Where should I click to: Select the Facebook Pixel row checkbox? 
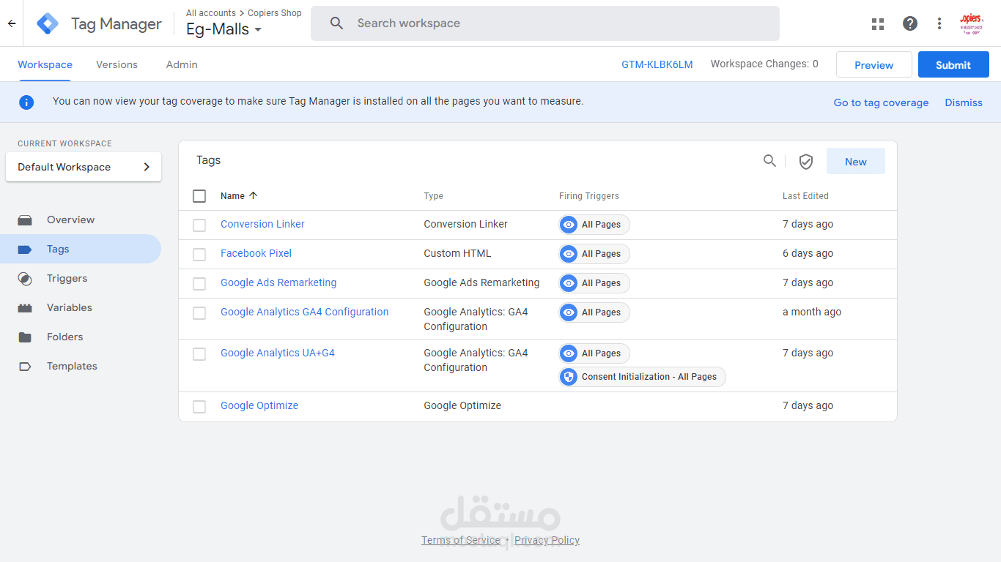[199, 254]
